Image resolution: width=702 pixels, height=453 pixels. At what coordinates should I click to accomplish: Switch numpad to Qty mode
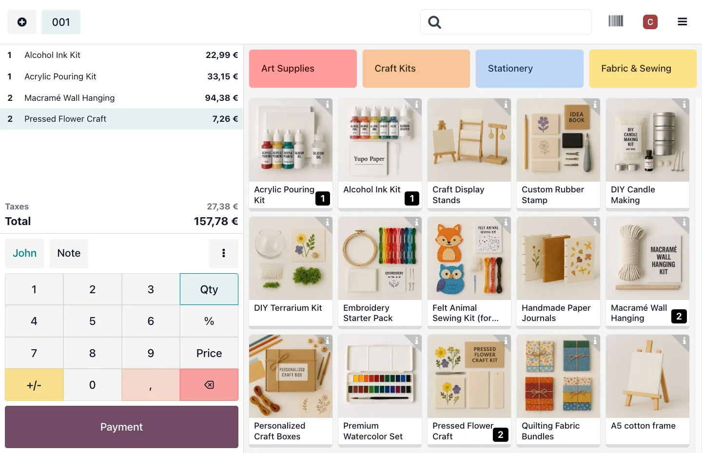[x=209, y=289]
